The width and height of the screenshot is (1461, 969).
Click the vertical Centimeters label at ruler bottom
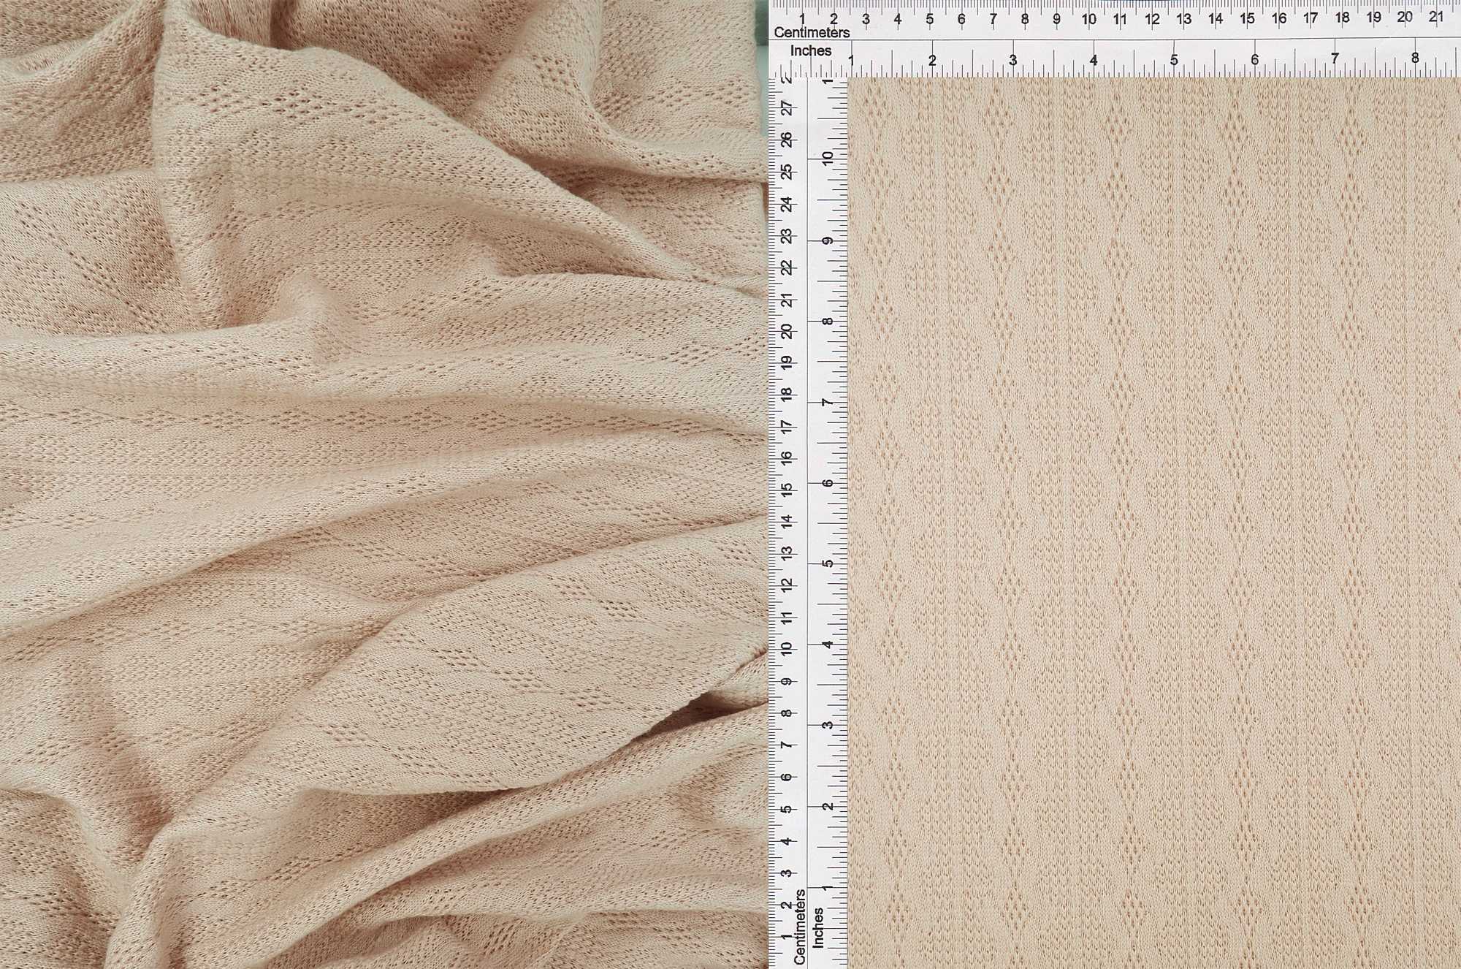(x=800, y=927)
